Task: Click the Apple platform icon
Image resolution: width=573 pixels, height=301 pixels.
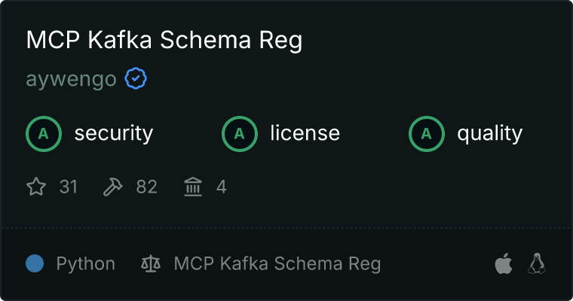Action: pos(503,263)
